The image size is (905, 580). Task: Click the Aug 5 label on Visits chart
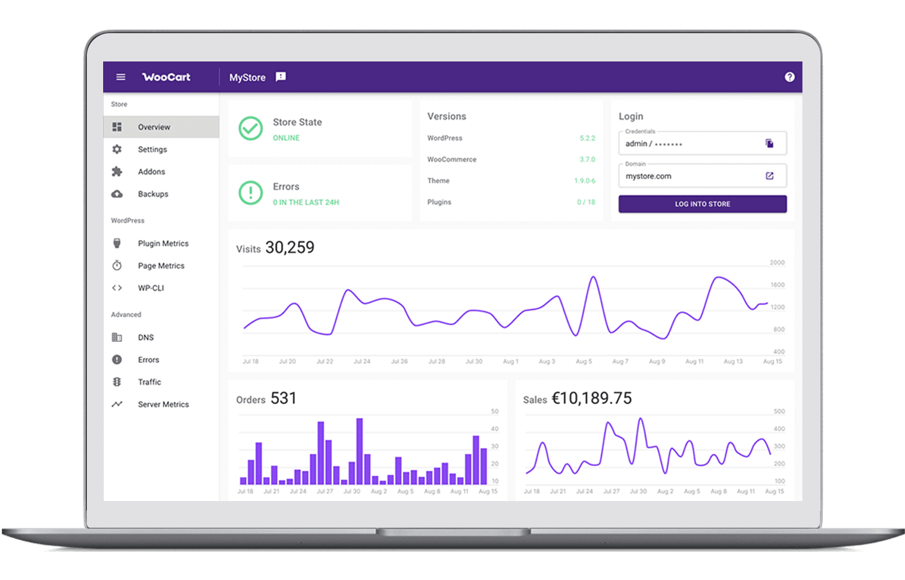tap(583, 361)
